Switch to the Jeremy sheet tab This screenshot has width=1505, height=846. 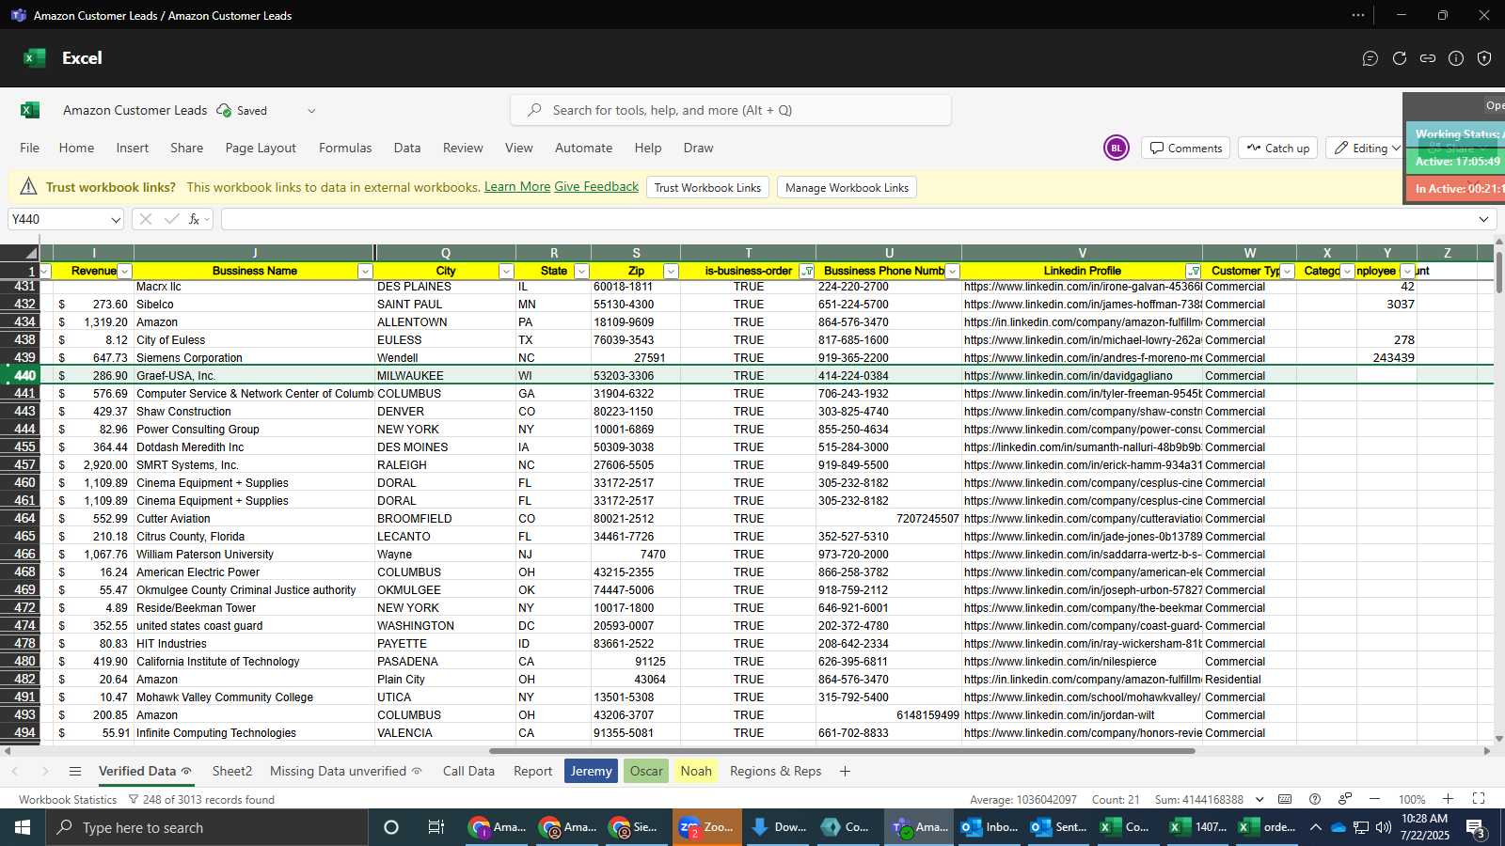click(x=592, y=771)
